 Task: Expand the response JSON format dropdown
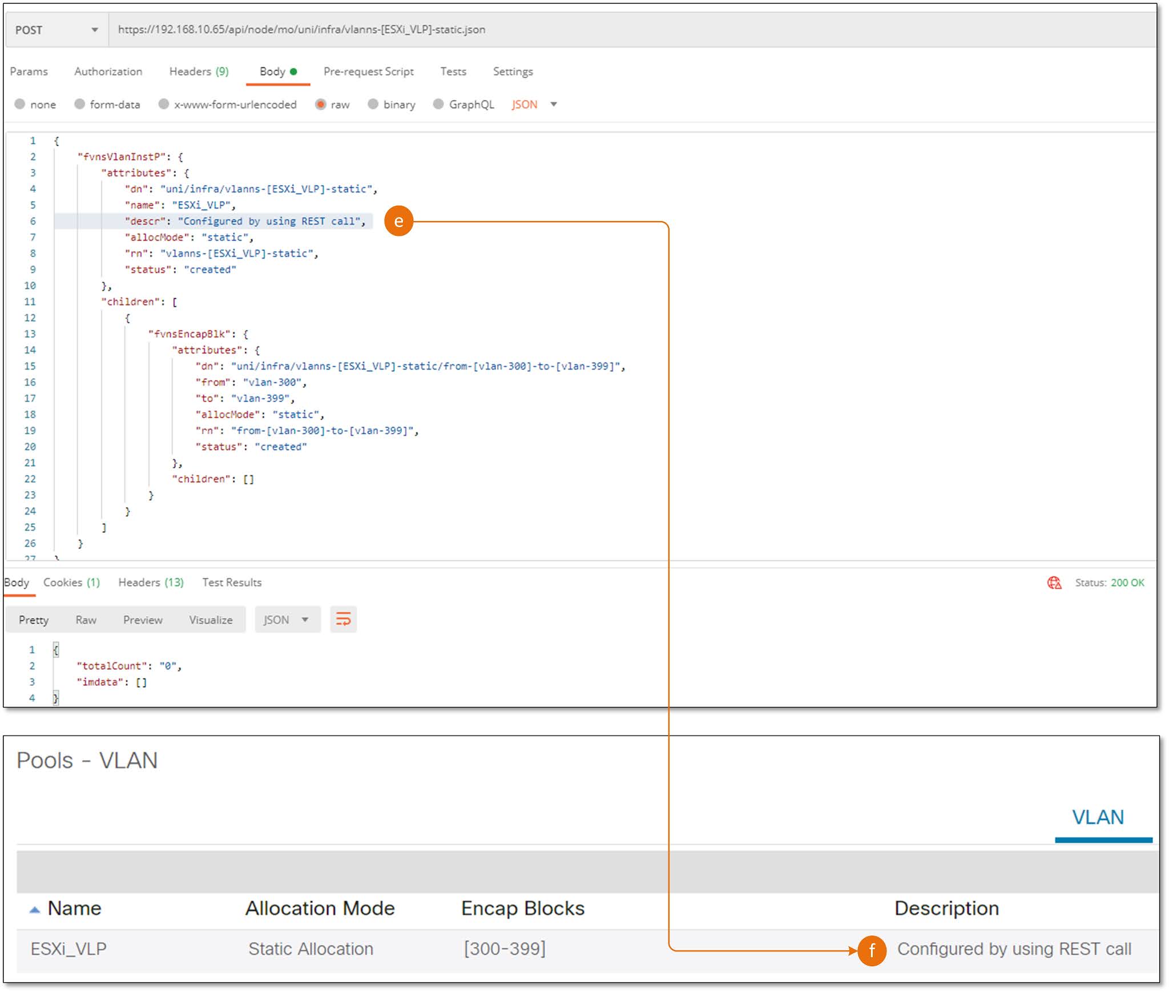pos(285,620)
